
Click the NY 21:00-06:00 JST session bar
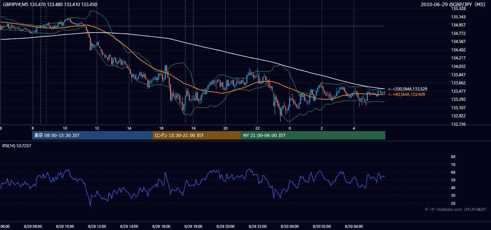click(x=313, y=135)
